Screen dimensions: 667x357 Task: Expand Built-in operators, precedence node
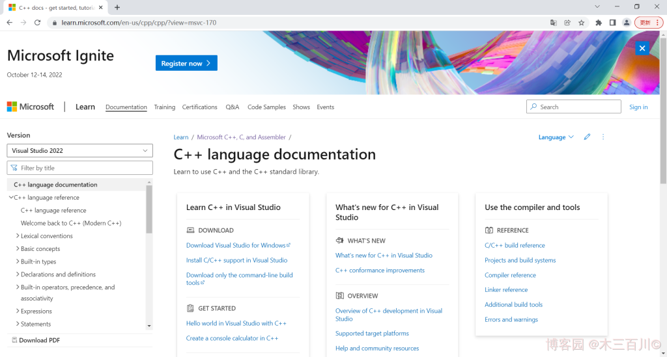click(x=18, y=287)
